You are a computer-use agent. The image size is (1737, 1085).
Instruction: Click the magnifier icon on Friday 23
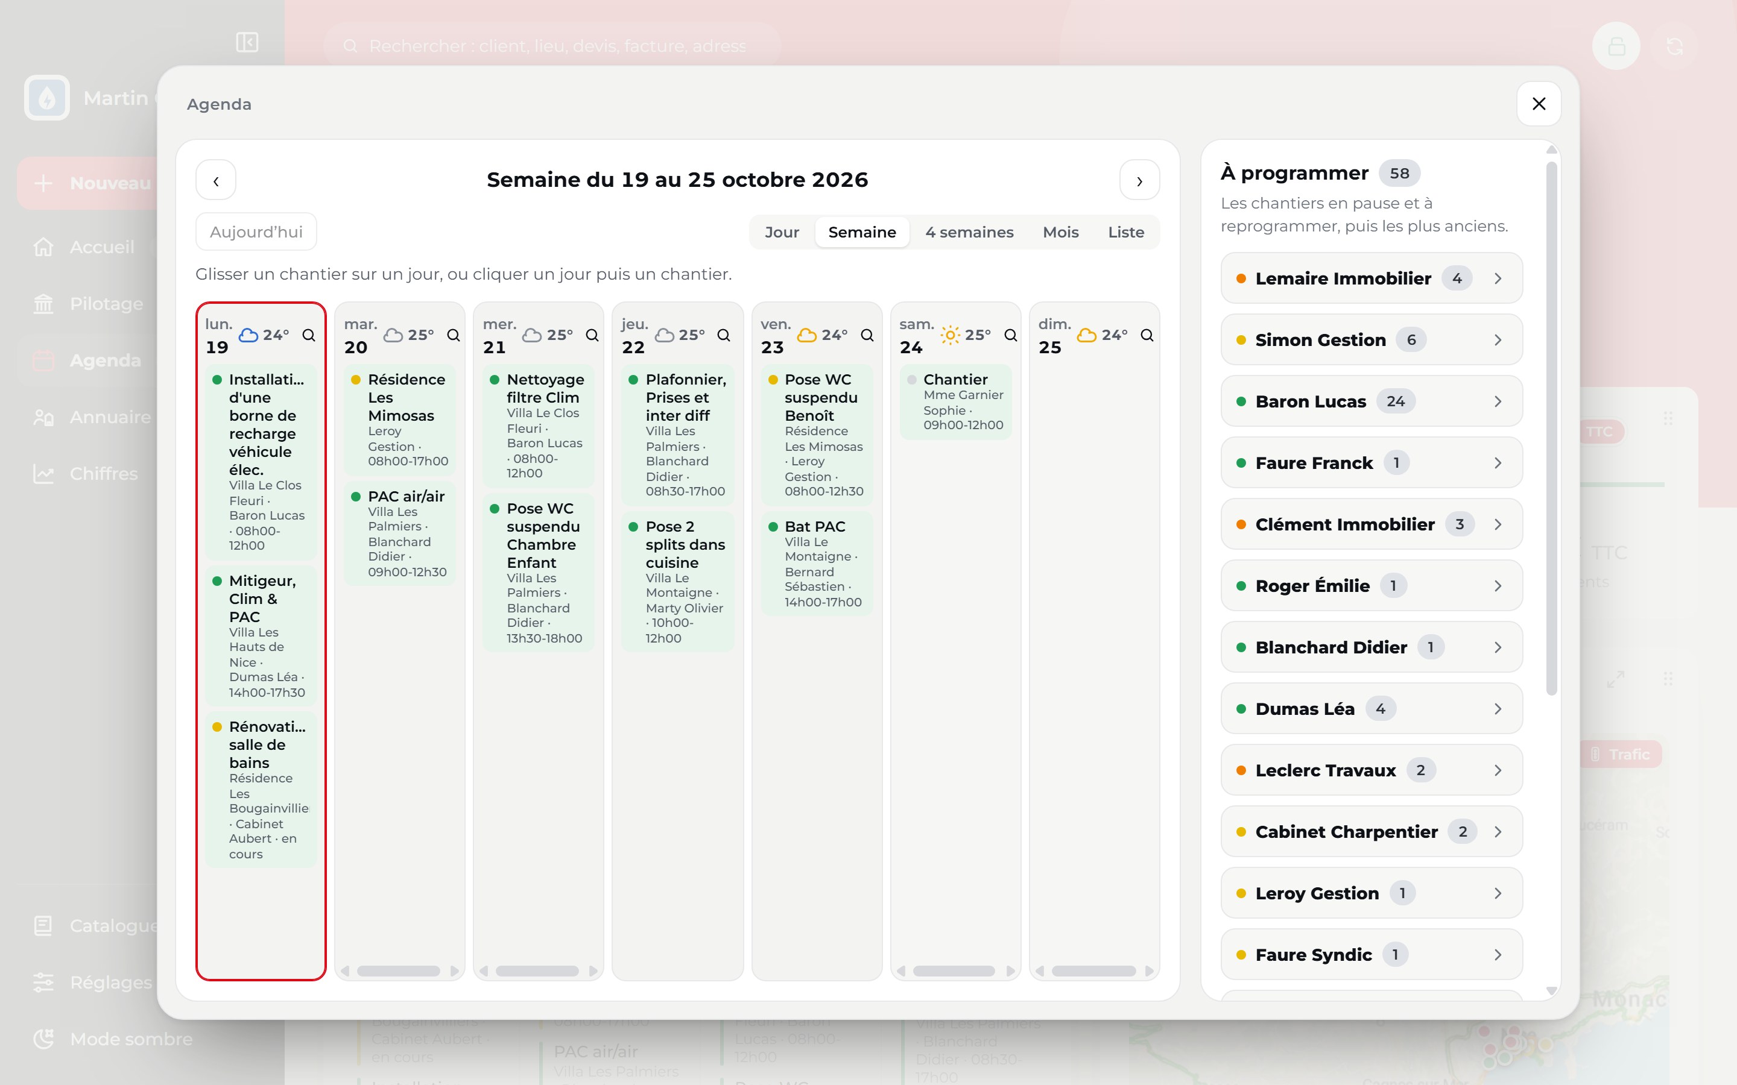point(867,335)
